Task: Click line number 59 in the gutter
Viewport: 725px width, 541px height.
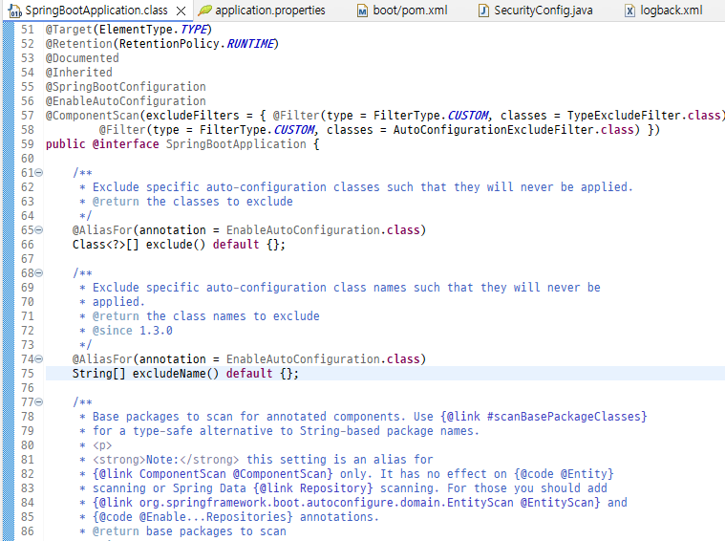Action: [28, 144]
